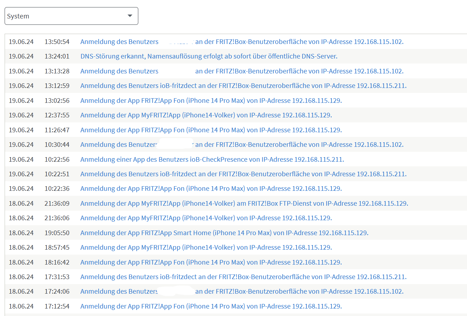The width and height of the screenshot is (467, 316).
Task: Open the DNS-Störung erkannt message
Action: click(x=209, y=56)
